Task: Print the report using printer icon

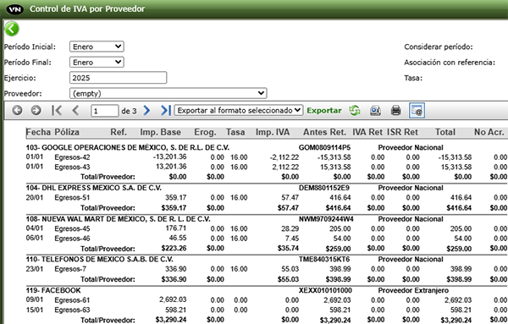Action: [395, 110]
